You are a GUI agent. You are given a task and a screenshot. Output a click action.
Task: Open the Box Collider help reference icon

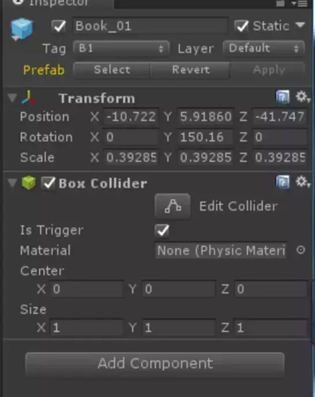[x=283, y=182]
